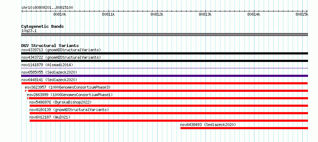Click the chr10:80809201..80815100 coordinate label

click(47, 8)
